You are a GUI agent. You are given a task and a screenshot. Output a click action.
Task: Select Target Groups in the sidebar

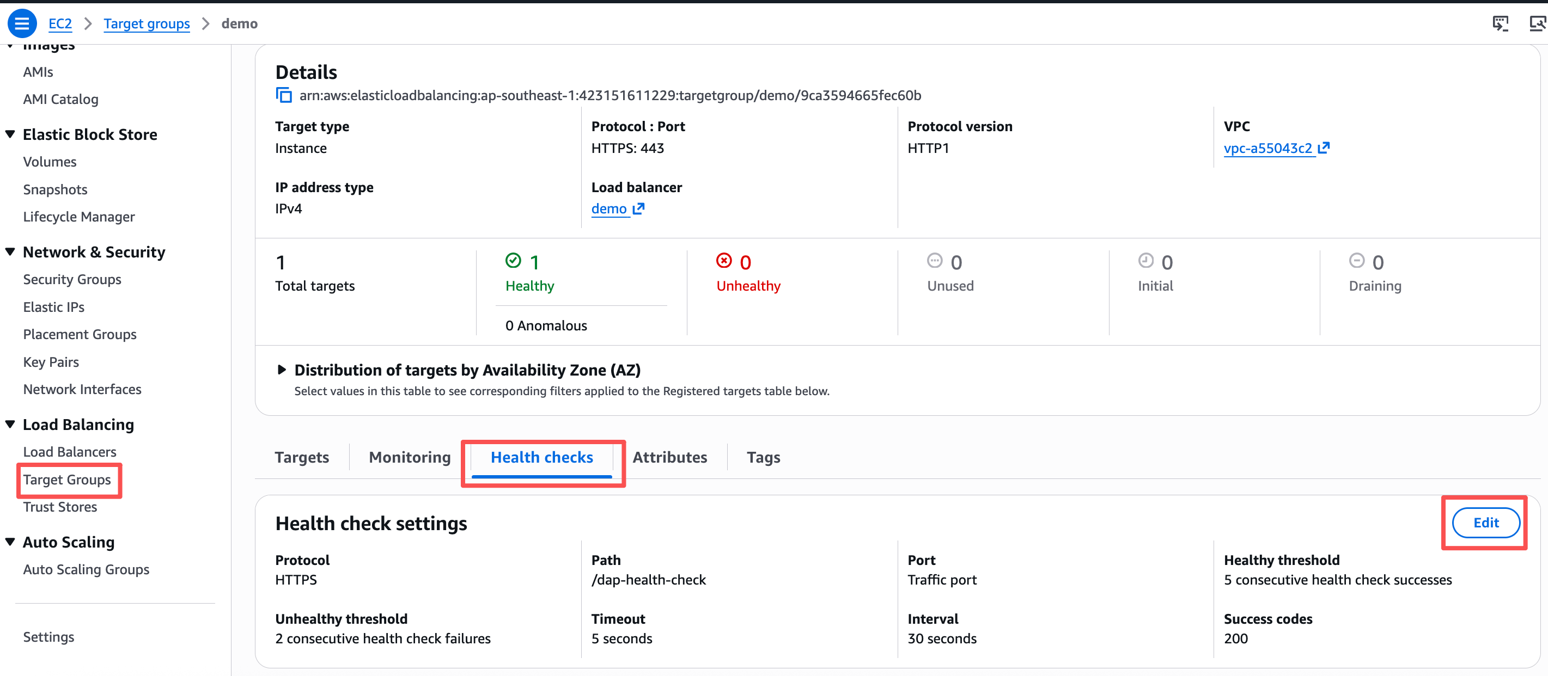click(68, 479)
